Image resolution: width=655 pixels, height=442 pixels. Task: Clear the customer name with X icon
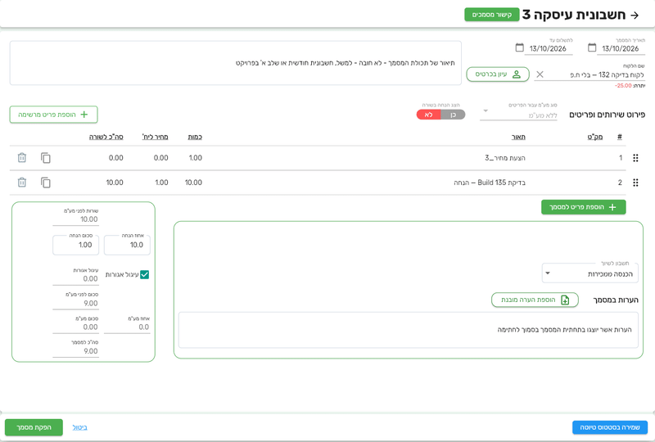[x=540, y=74]
